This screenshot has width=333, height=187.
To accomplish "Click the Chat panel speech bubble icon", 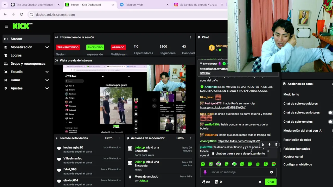I will tap(199, 37).
